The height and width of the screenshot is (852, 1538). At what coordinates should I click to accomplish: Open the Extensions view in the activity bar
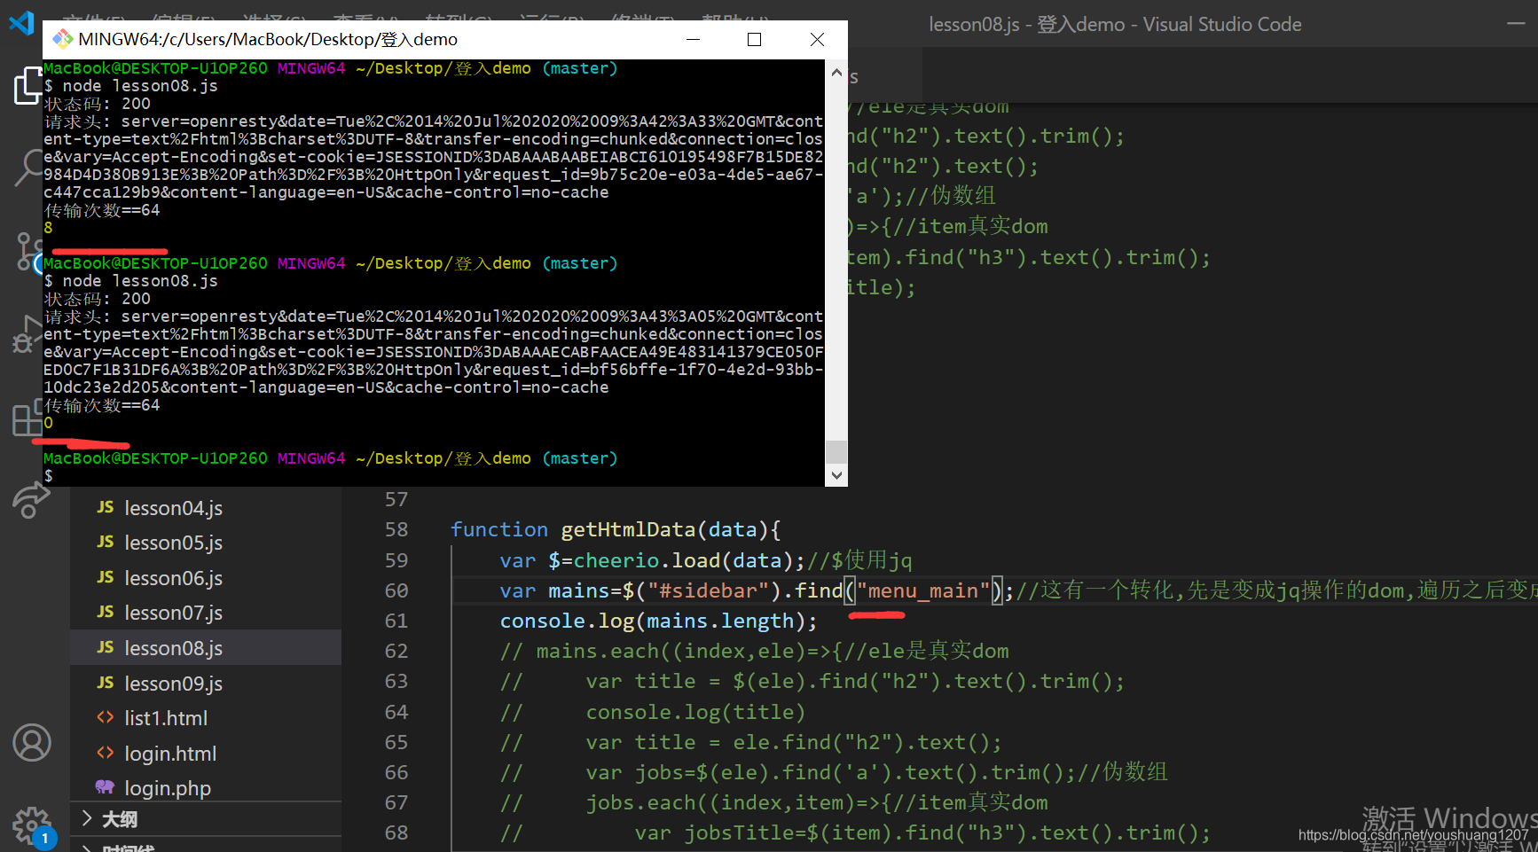[27, 418]
